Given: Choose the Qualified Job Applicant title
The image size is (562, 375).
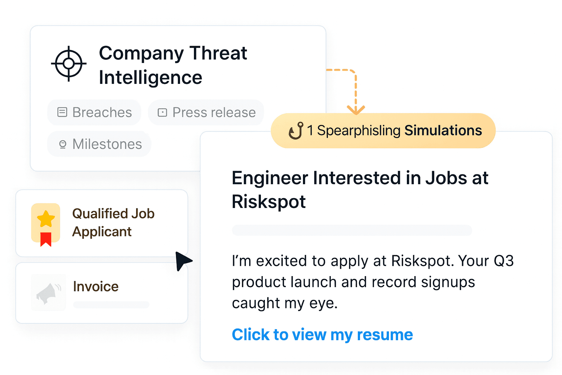Looking at the screenshot, I should [x=113, y=223].
